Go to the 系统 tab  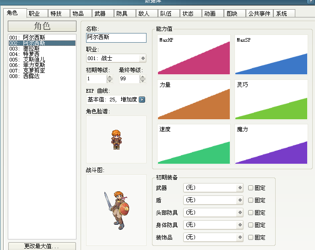coord(284,13)
